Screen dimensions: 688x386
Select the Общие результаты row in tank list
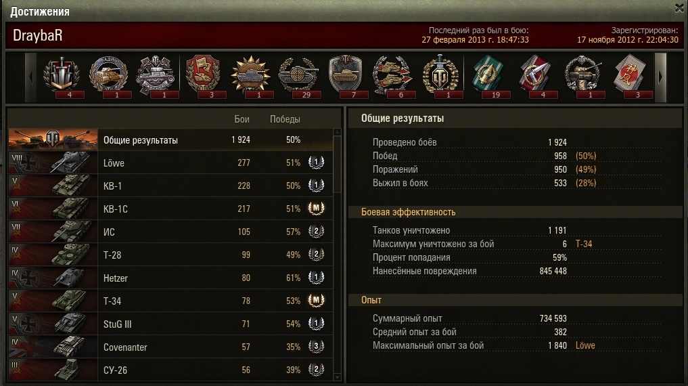coord(170,140)
